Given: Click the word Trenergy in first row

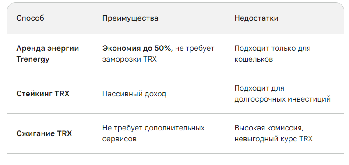Looking at the screenshot, I should point(33,60).
